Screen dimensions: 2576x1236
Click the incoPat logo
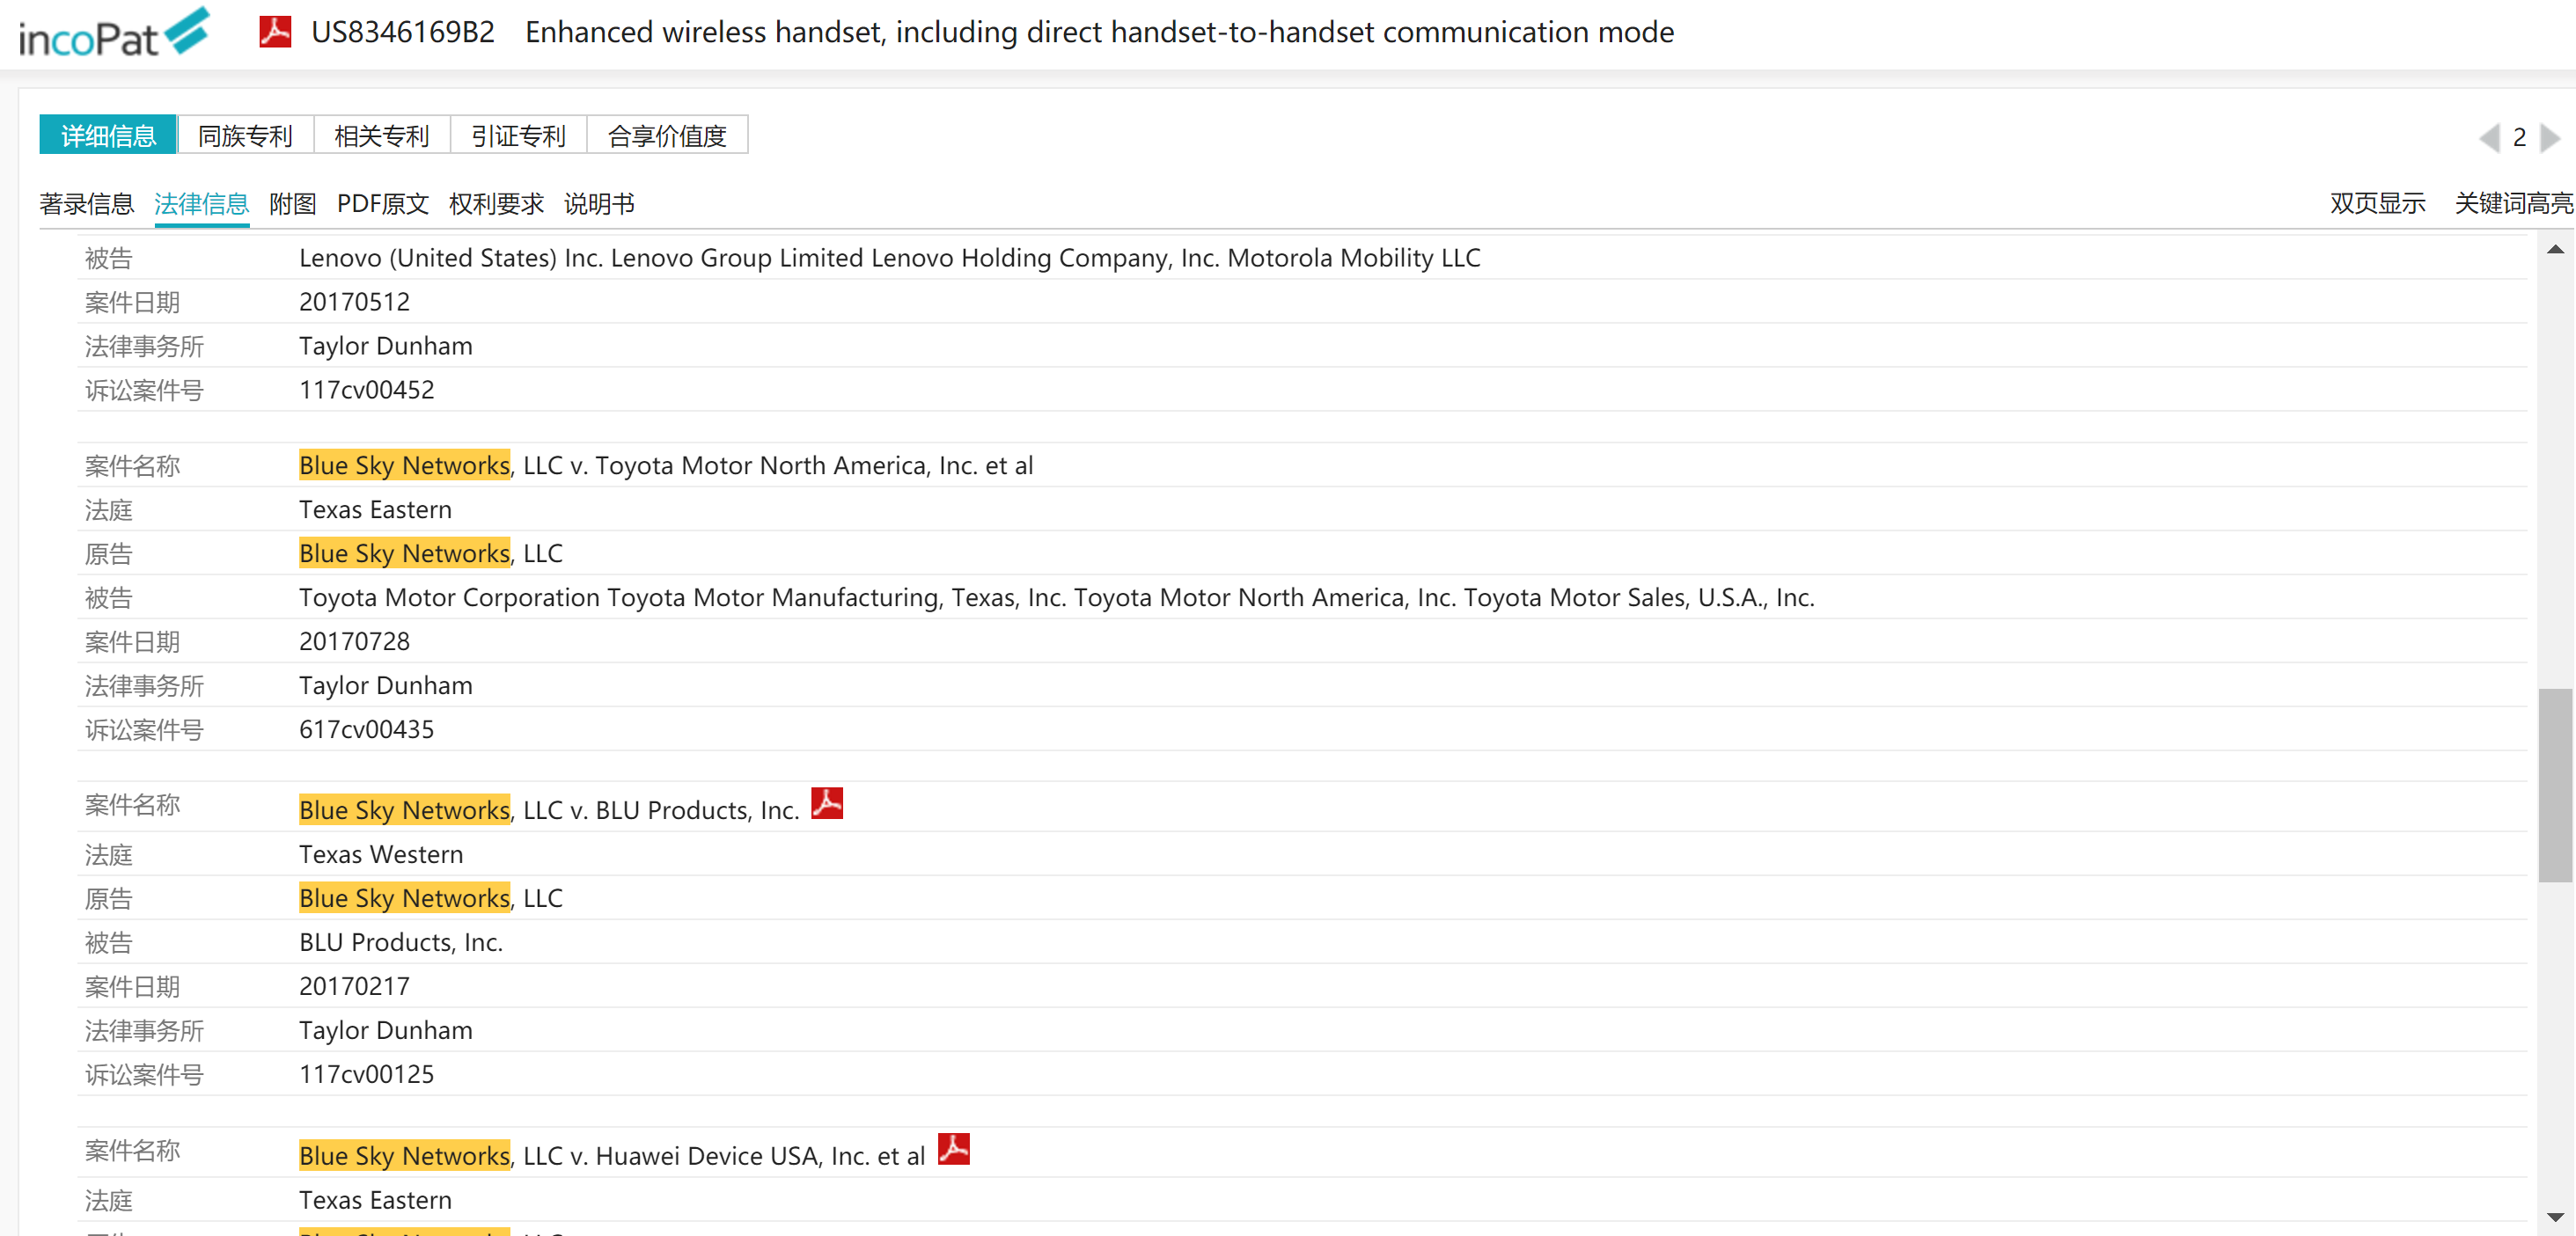coord(113,33)
